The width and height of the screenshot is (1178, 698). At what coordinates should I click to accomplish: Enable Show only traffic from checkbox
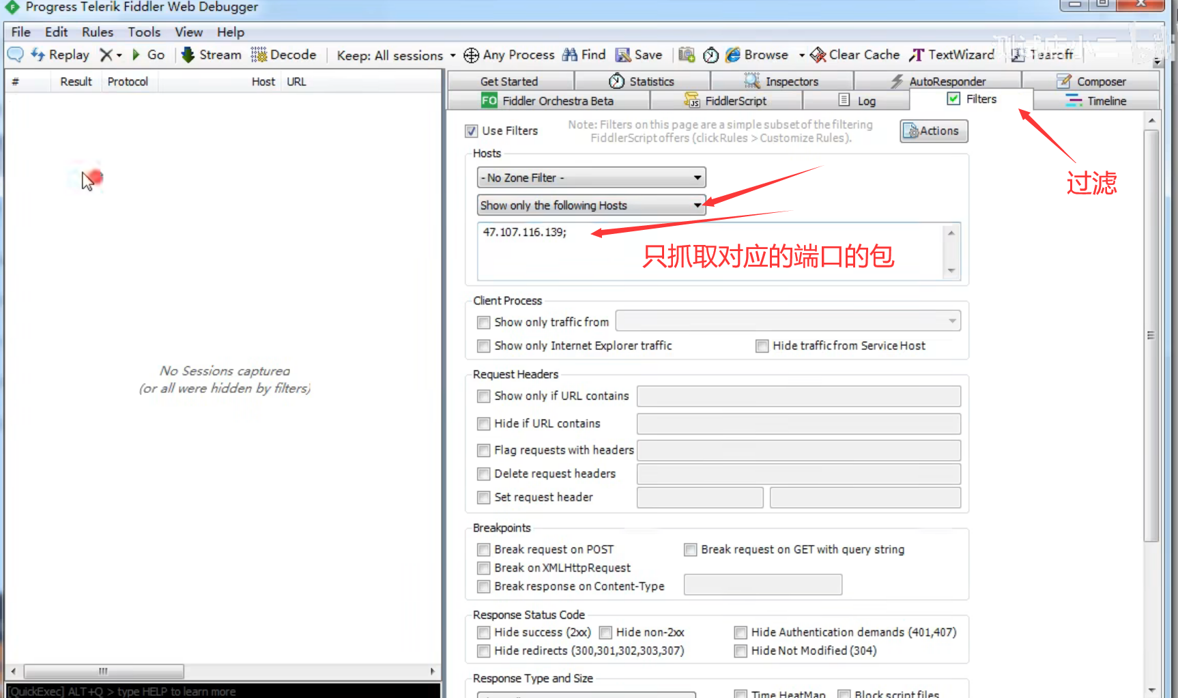coord(484,322)
